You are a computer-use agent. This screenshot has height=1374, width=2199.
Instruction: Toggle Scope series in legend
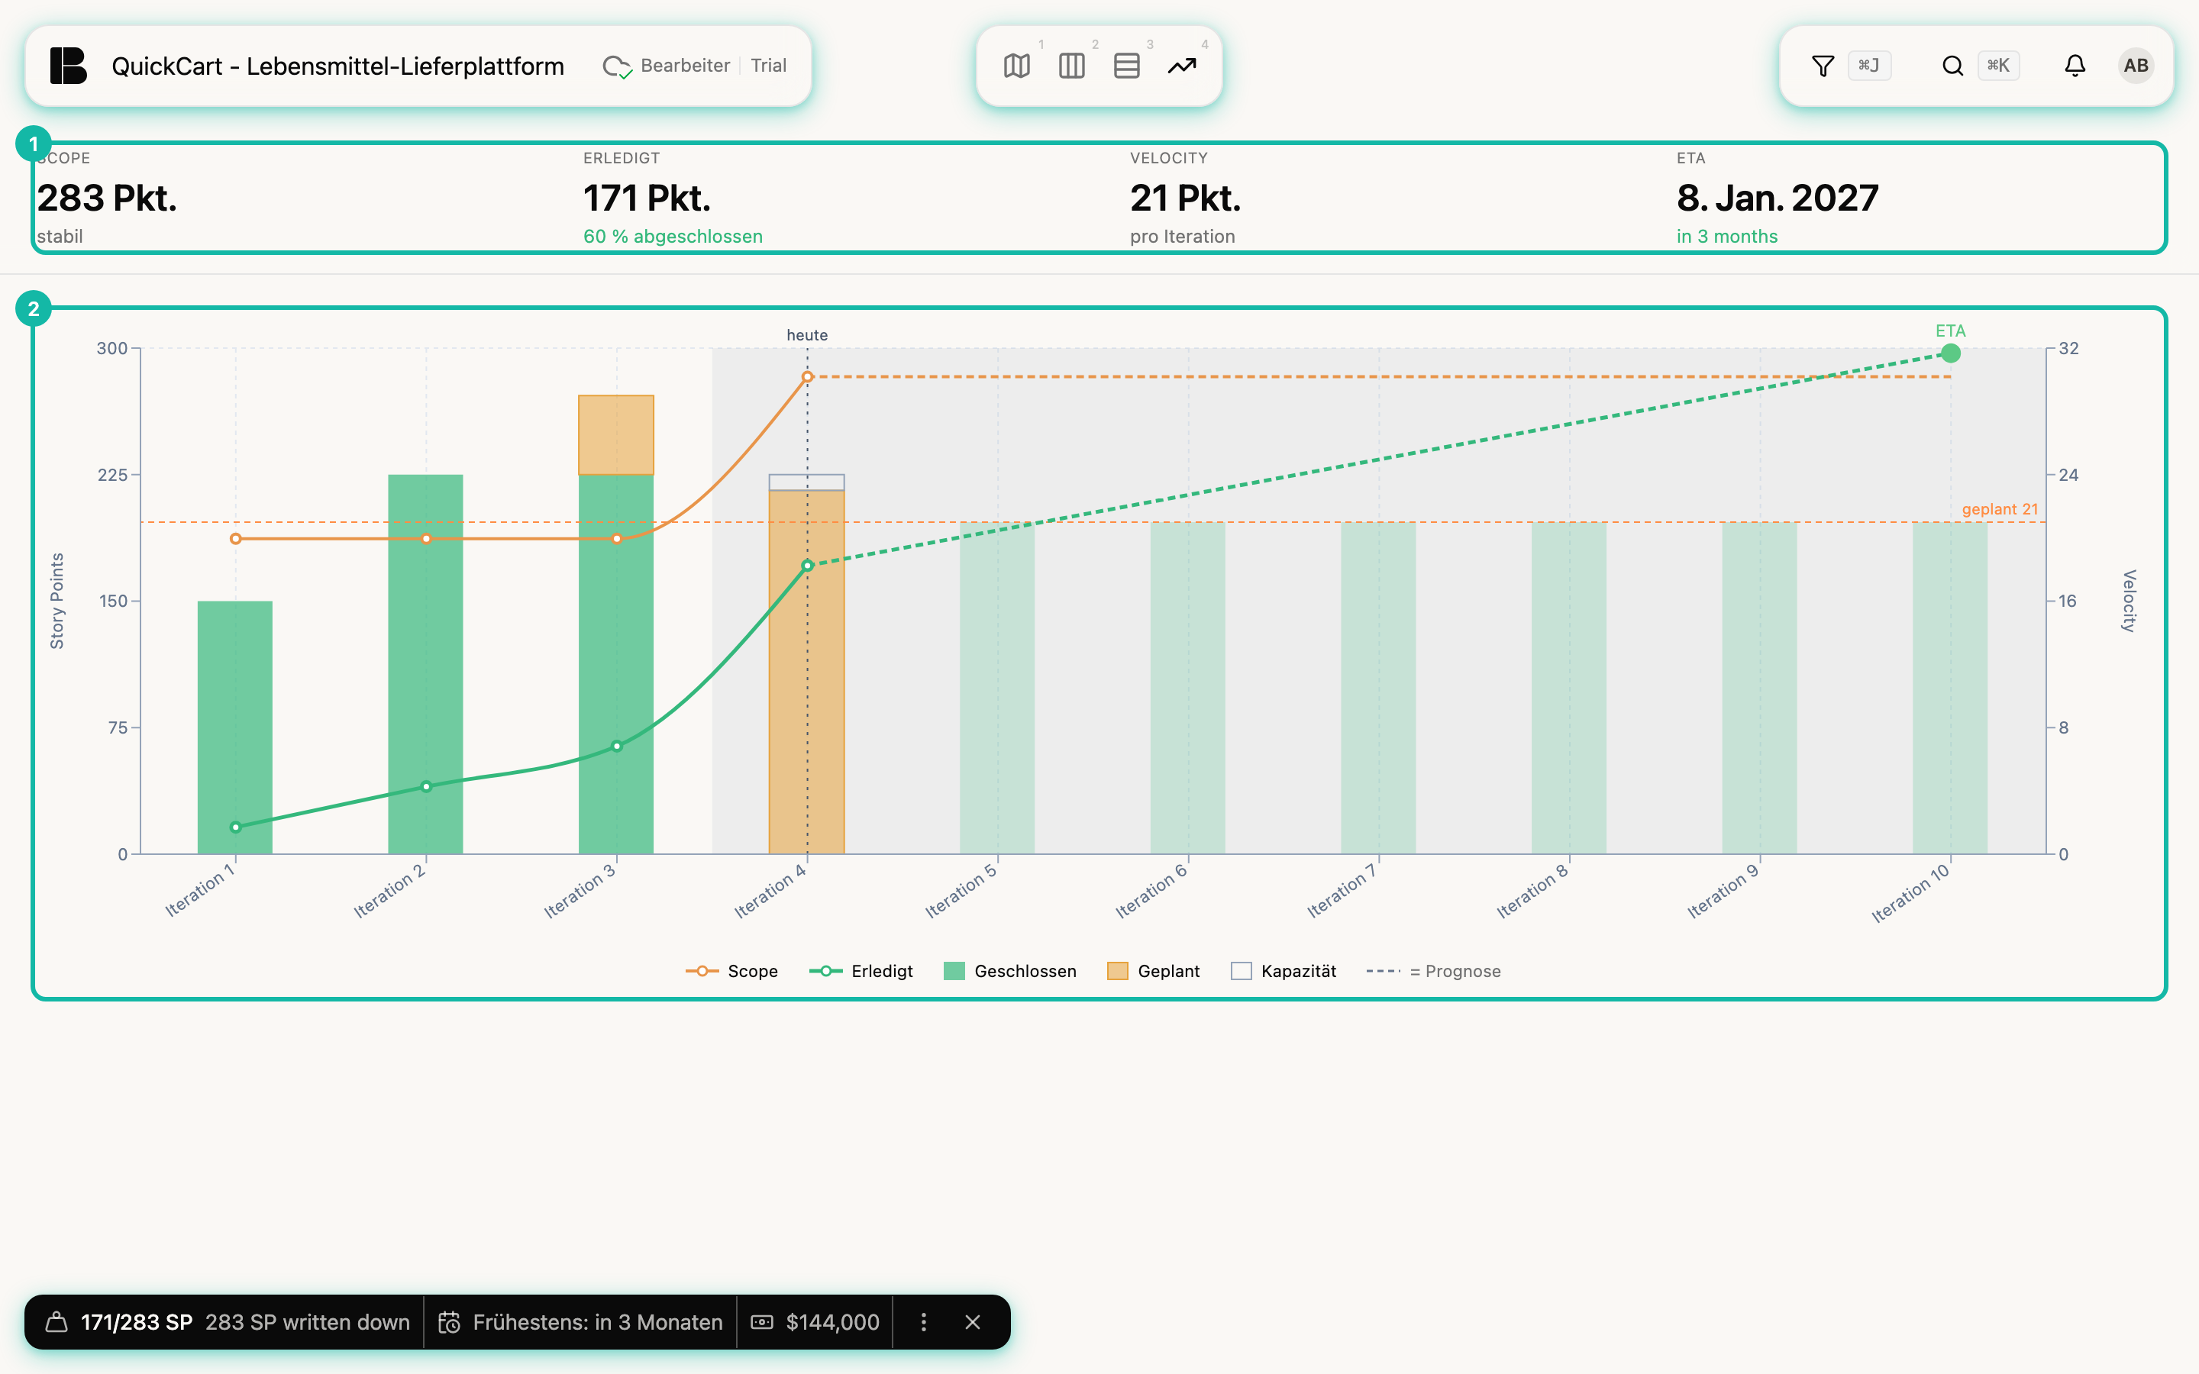tap(731, 970)
